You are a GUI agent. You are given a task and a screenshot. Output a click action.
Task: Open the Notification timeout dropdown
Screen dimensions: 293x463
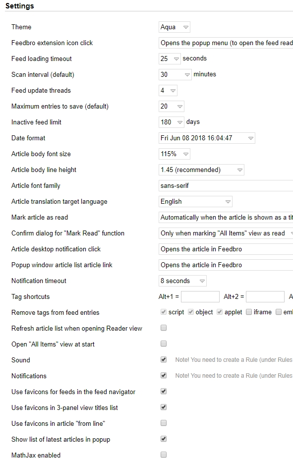(182, 281)
